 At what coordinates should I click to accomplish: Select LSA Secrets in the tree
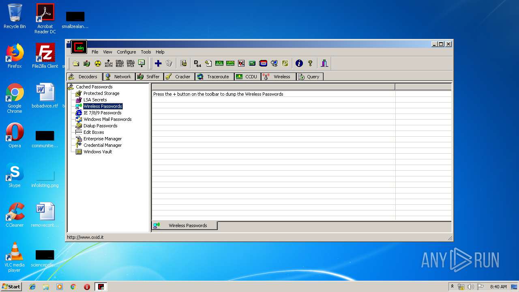coord(95,100)
